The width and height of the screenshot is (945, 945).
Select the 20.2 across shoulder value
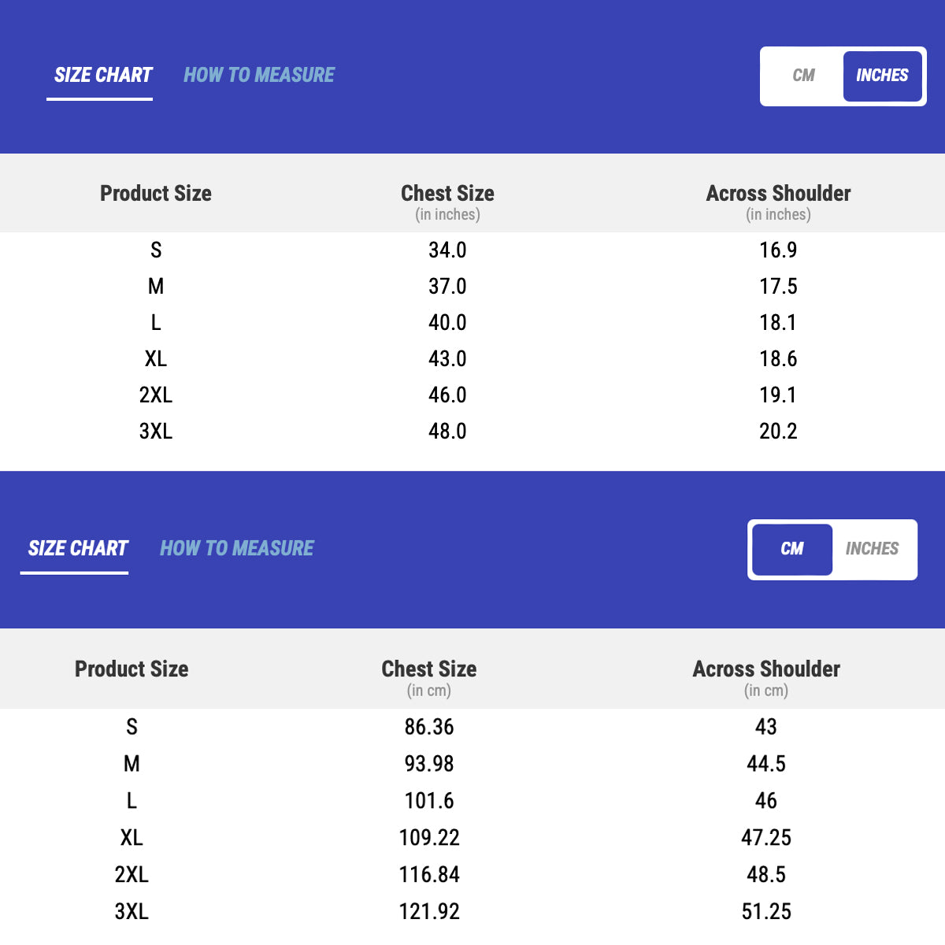(x=778, y=432)
